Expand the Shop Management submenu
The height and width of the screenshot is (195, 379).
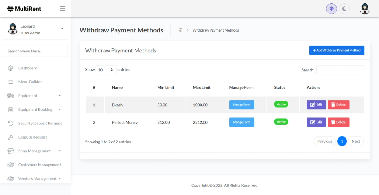60,151
